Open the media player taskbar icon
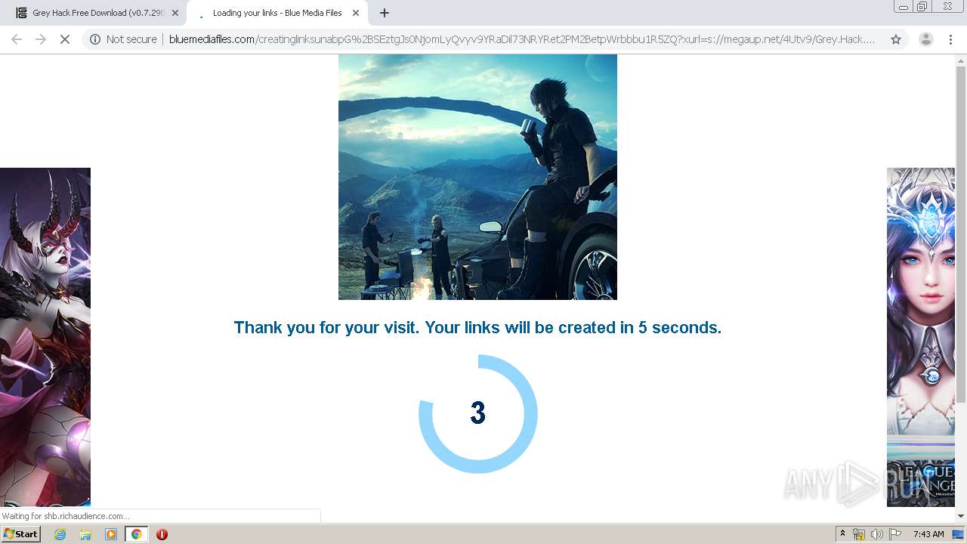The image size is (967, 544). 111,534
